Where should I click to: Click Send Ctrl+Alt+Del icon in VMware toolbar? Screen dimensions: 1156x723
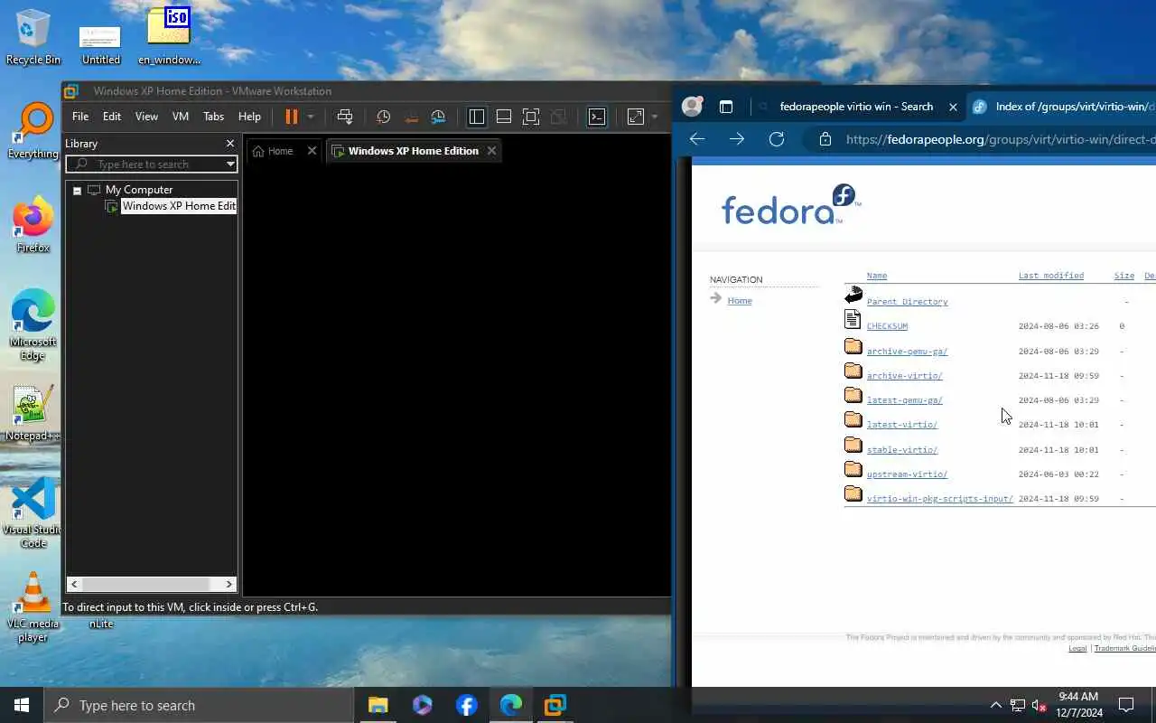[x=344, y=117]
